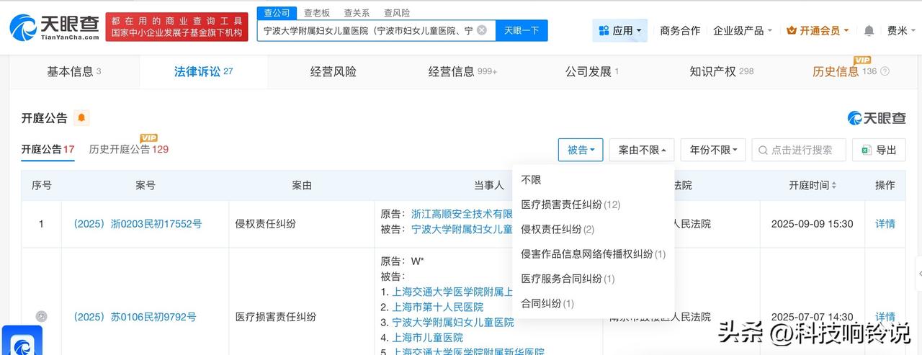Viewport: 922px width, 355px height.
Task: Click 详情 for the 2025-09-09 hearing
Action: tap(885, 224)
